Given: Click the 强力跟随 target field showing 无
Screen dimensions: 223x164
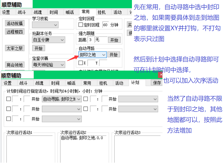Looking at the screenshot, I should [x=101, y=40].
